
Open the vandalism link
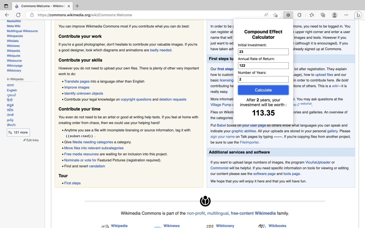point(97,166)
